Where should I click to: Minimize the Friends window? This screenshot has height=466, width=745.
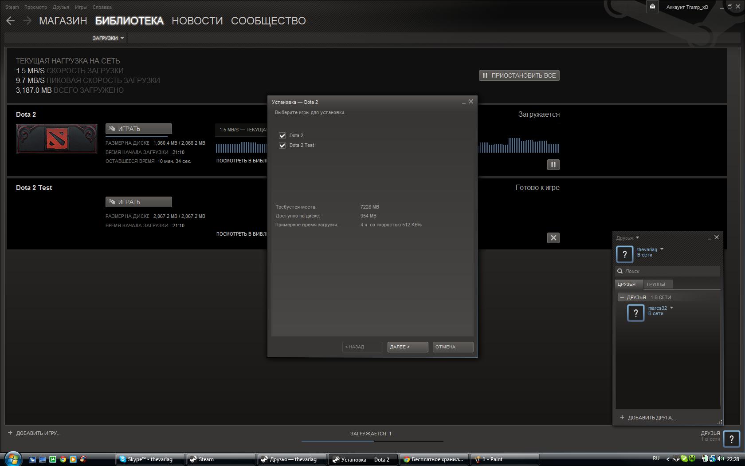click(709, 238)
